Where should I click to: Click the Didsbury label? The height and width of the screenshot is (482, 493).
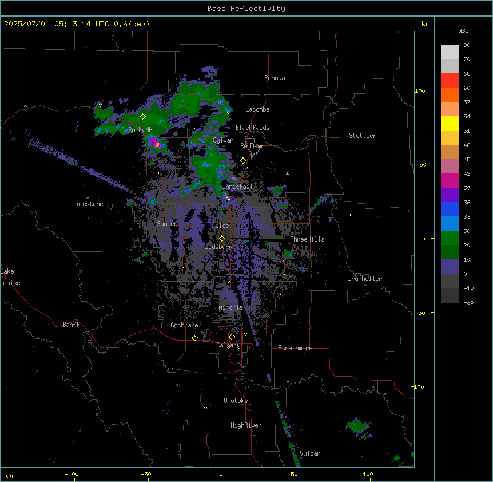pos(219,247)
